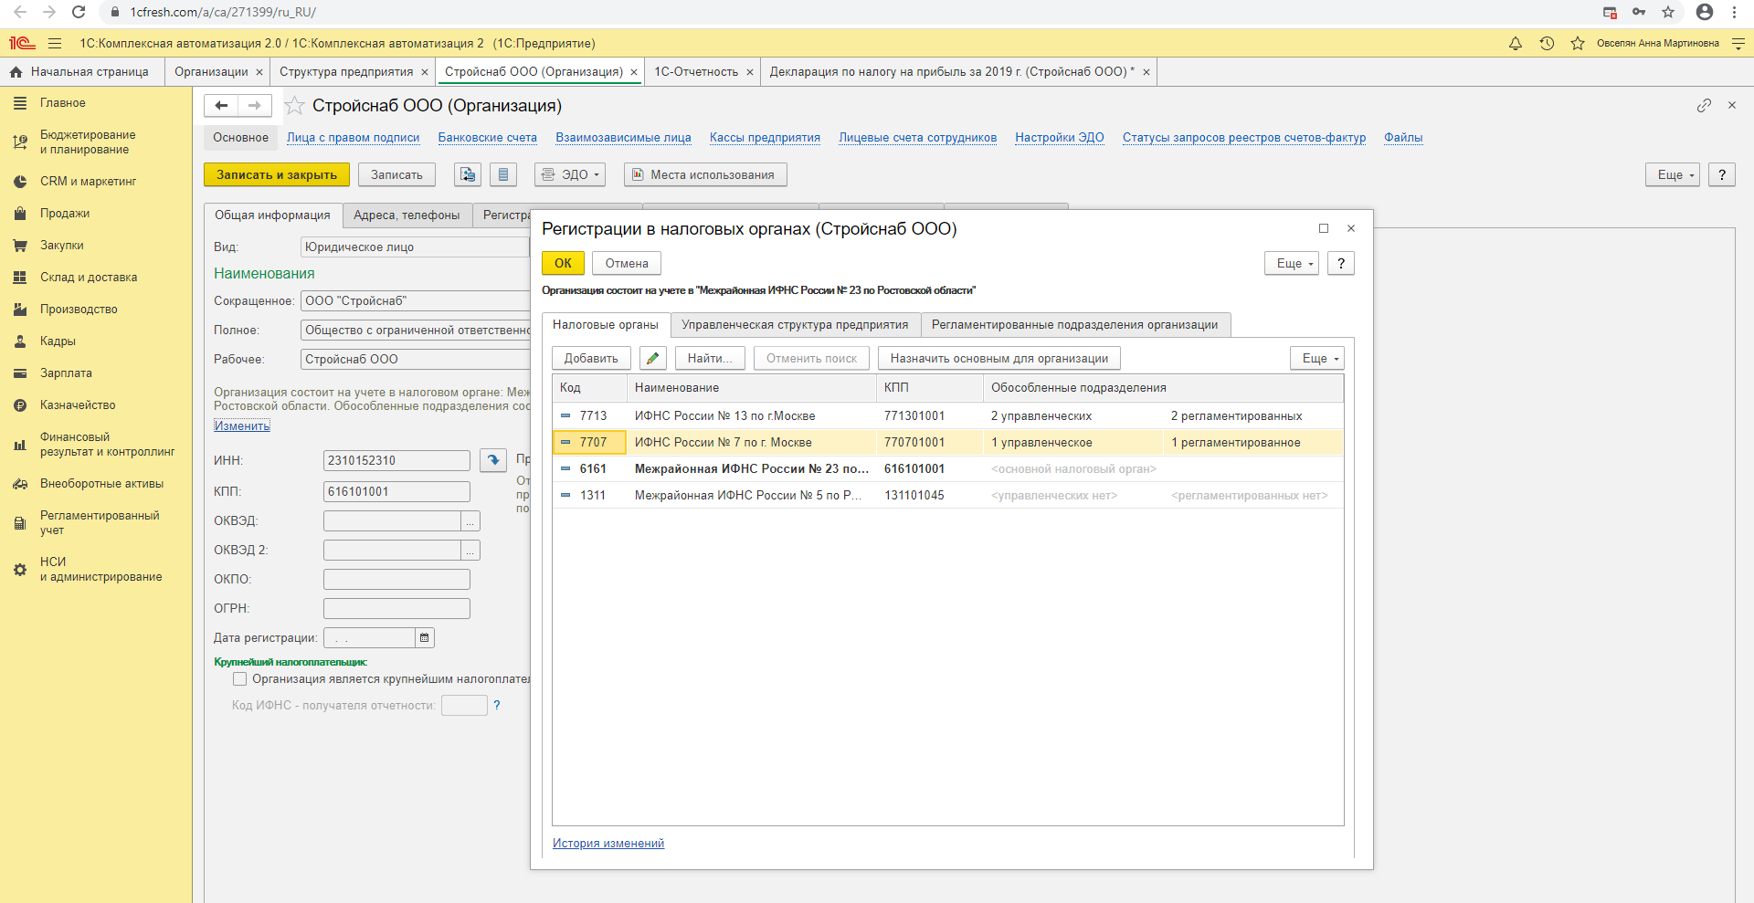This screenshot has height=903, width=1754.
Task: Click the pencil edit icon in dialog
Action: pyautogui.click(x=652, y=358)
